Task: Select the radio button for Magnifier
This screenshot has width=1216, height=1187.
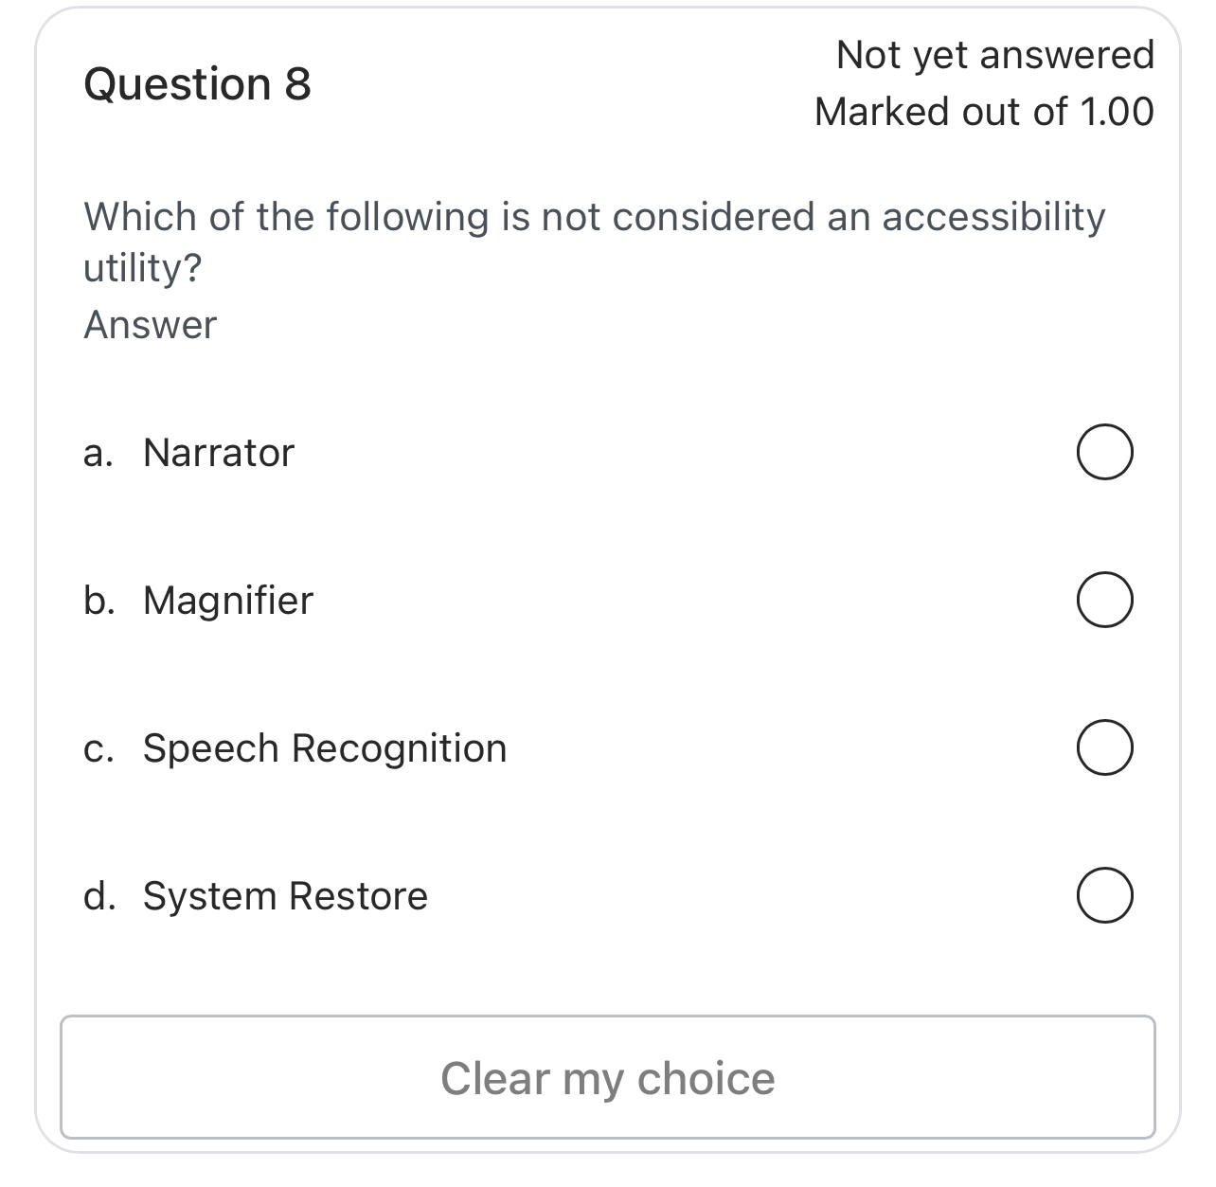Action: coord(1105,599)
